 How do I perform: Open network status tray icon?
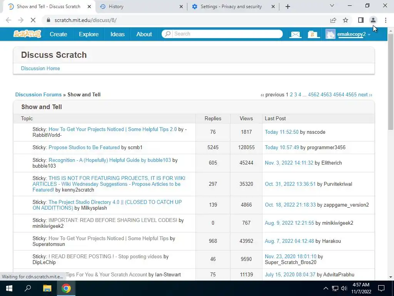point(335,288)
